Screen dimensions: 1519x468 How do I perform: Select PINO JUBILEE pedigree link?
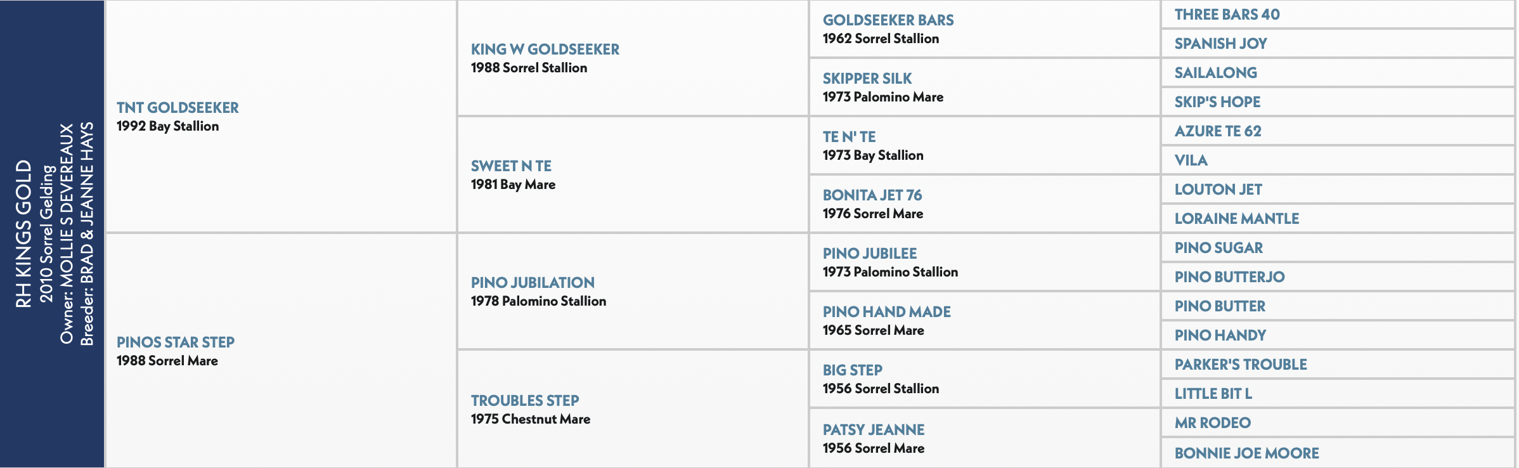(870, 254)
